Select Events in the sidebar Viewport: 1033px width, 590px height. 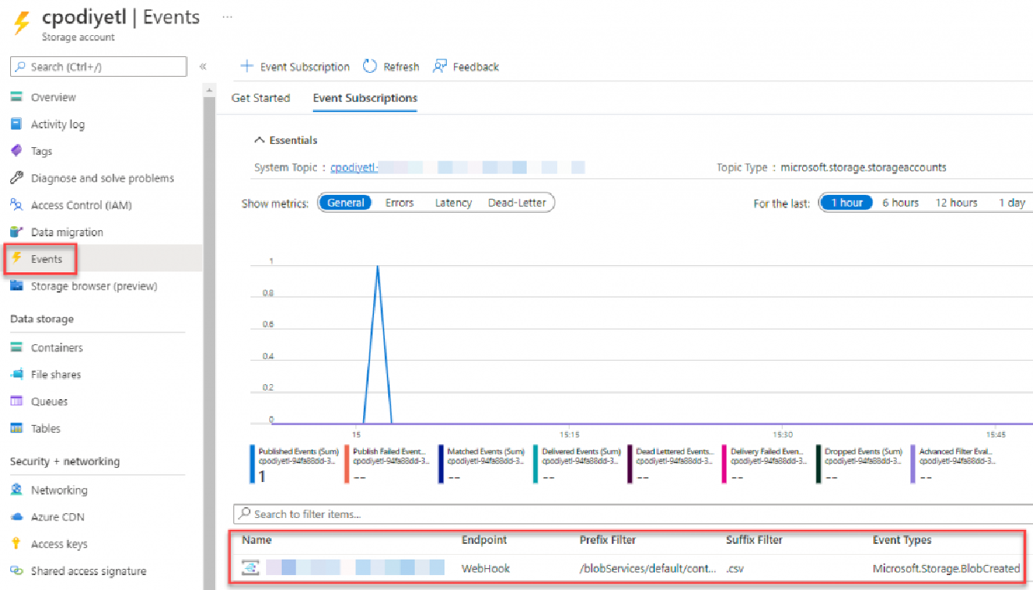49,258
